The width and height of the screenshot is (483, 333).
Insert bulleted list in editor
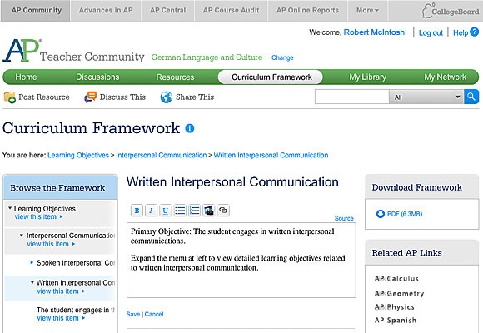click(180, 211)
